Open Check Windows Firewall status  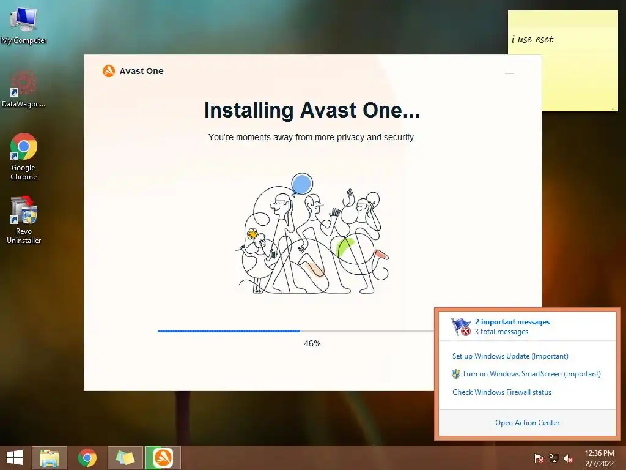(x=502, y=392)
